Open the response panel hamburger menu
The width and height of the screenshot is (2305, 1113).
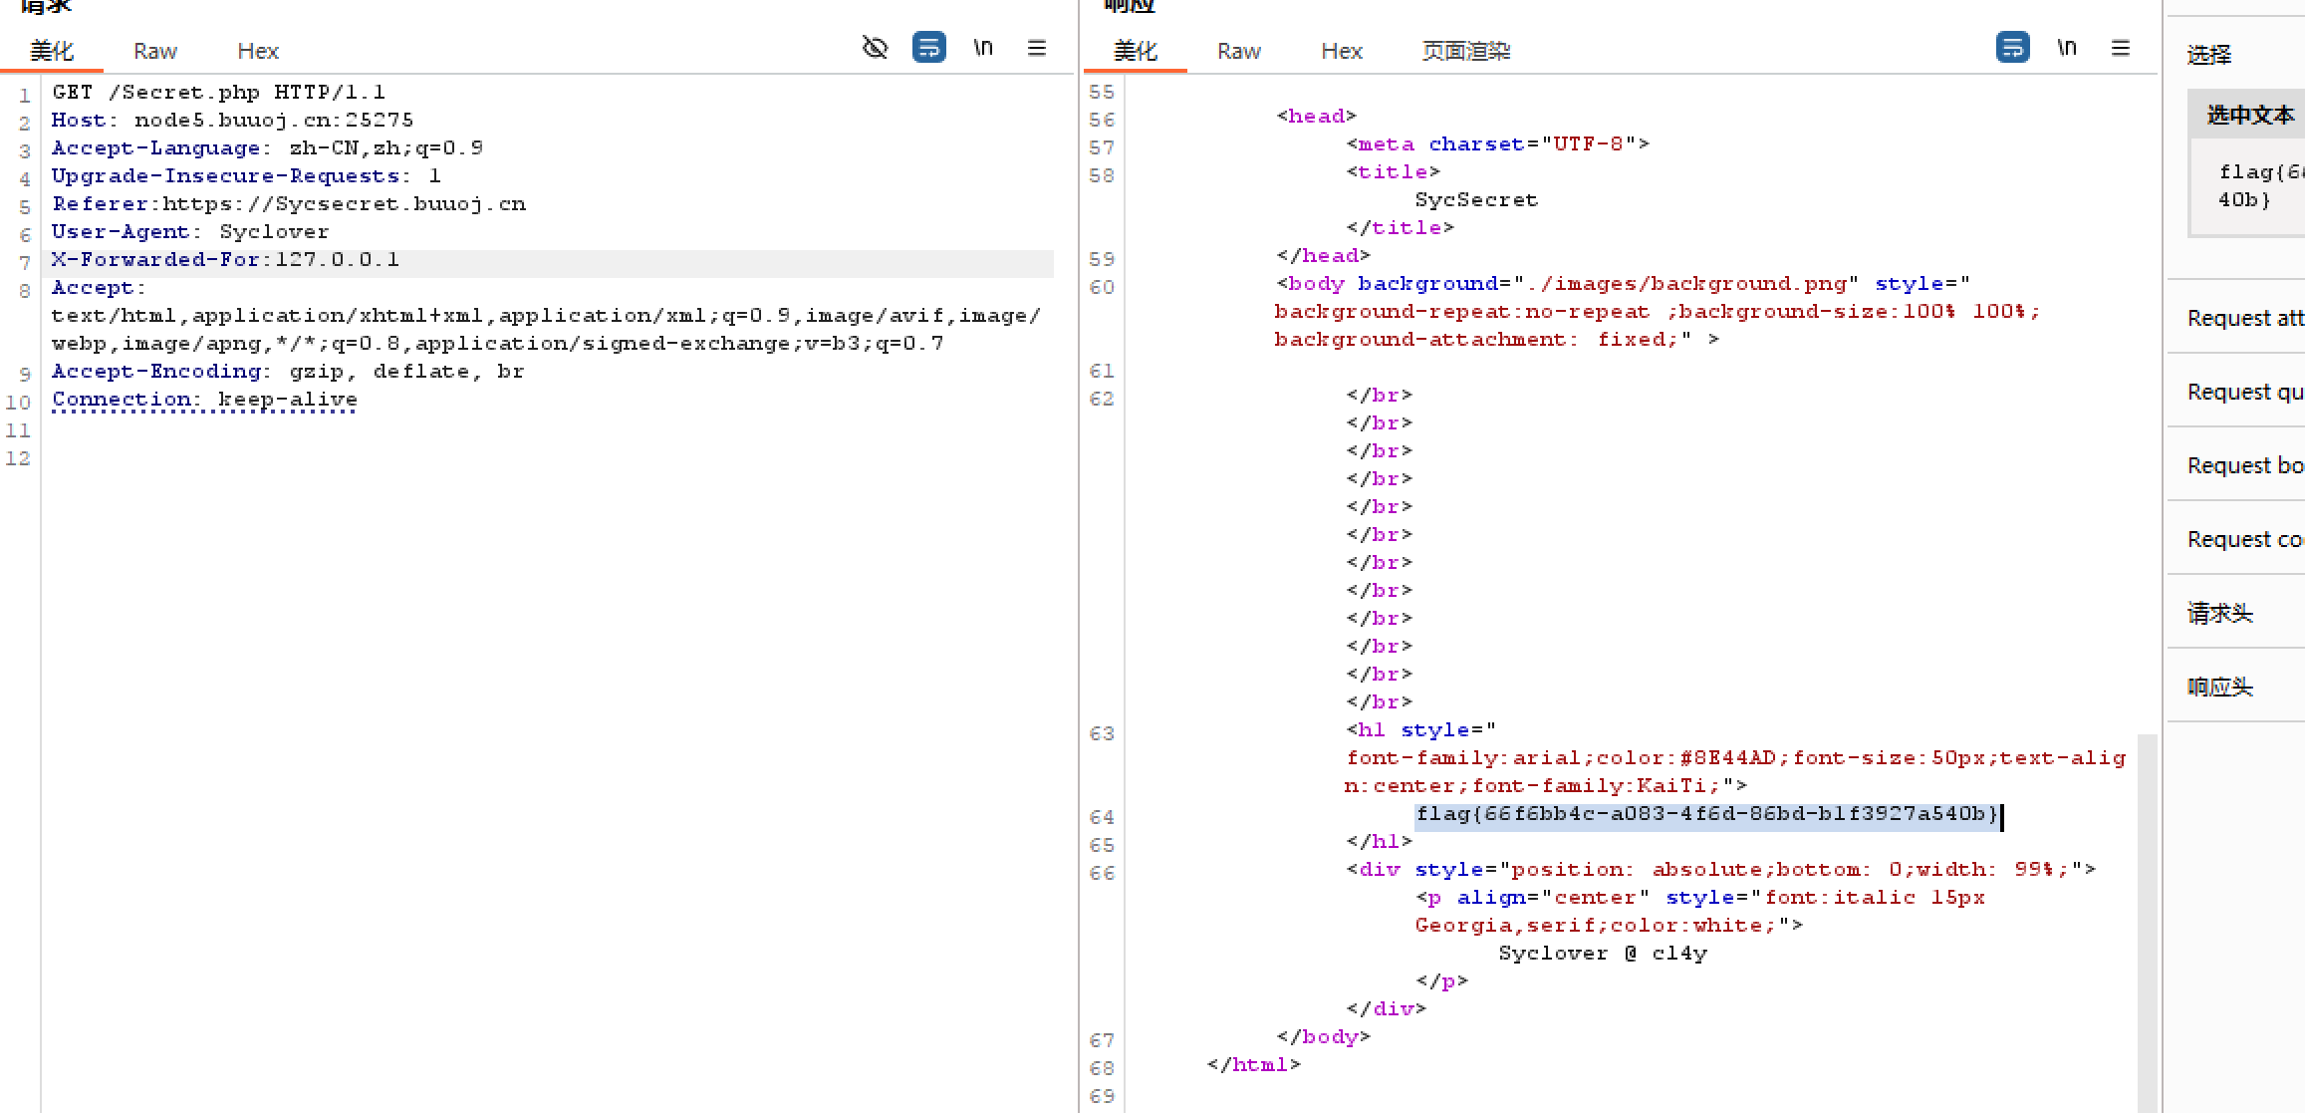(x=2121, y=48)
